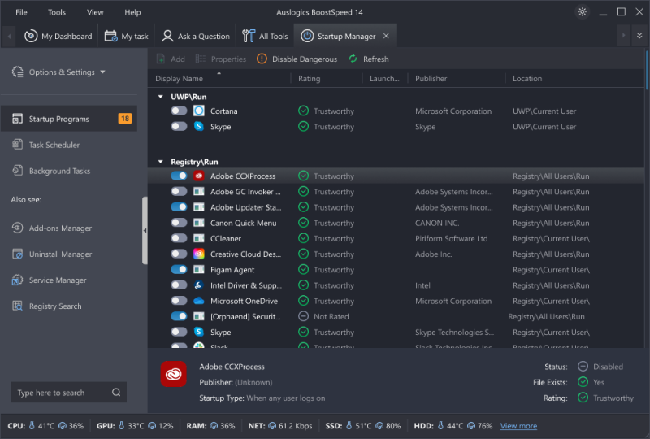
Task: Turn off Figam Agent switch
Action: point(179,270)
